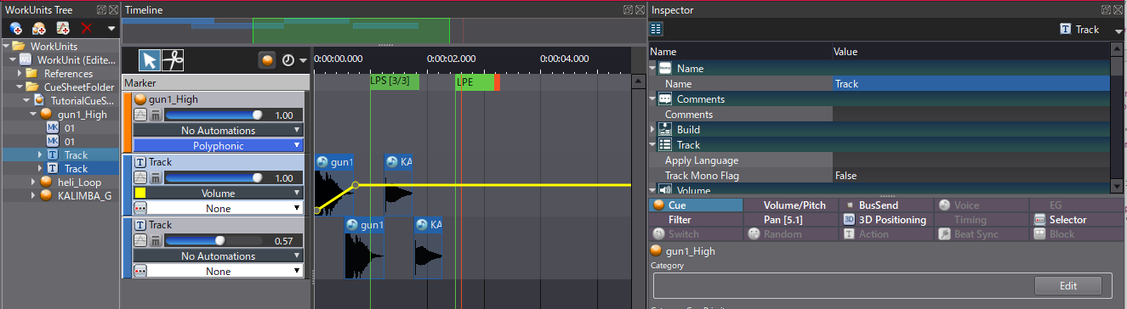Collapse the CueSheetFolder node
The image size is (1127, 309).
click(x=20, y=87)
